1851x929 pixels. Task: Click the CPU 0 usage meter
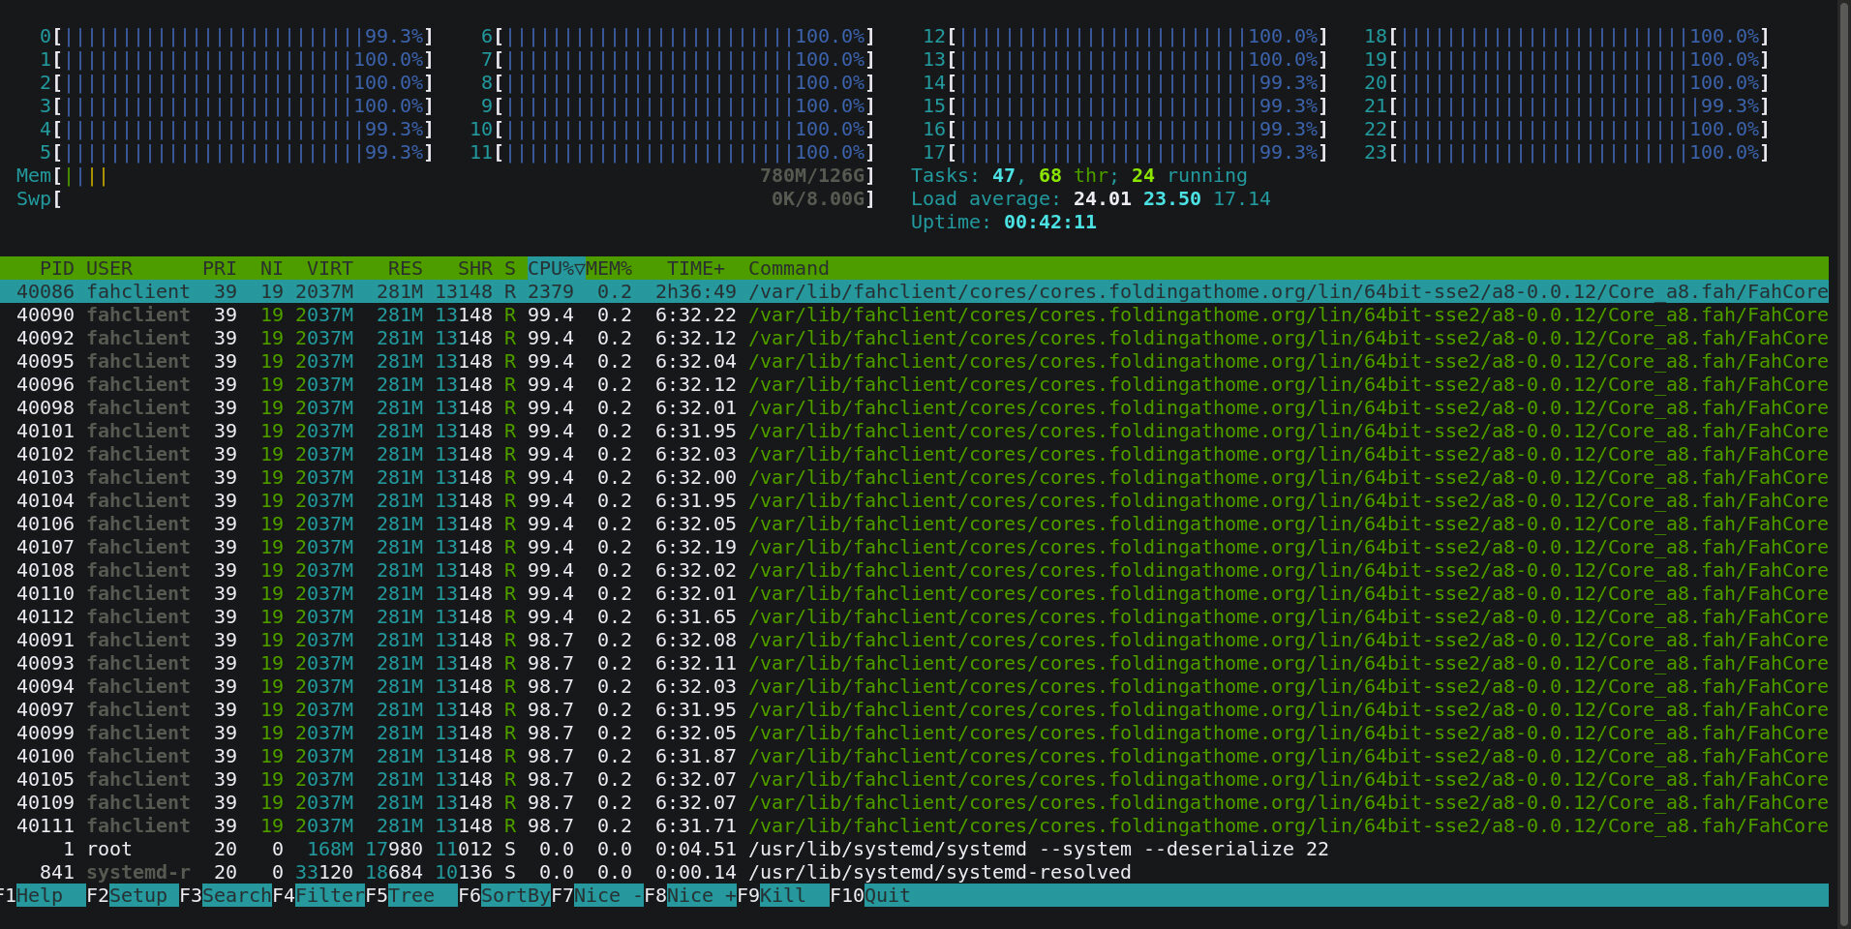[236, 36]
